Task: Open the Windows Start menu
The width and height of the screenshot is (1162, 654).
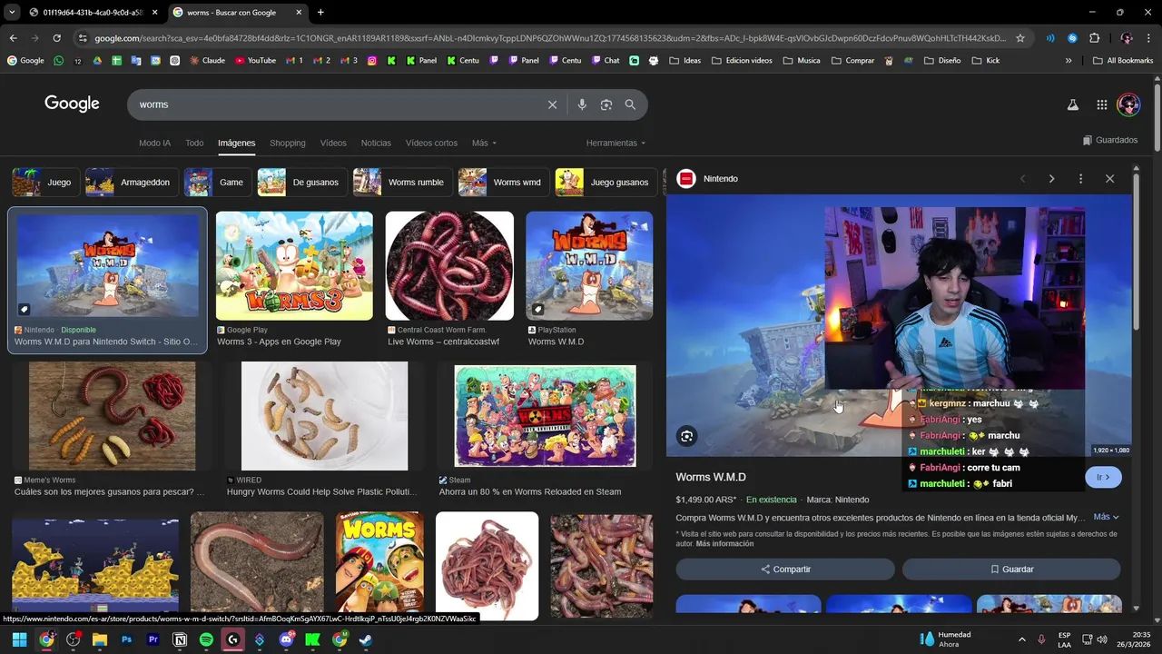Action: pyautogui.click(x=19, y=639)
